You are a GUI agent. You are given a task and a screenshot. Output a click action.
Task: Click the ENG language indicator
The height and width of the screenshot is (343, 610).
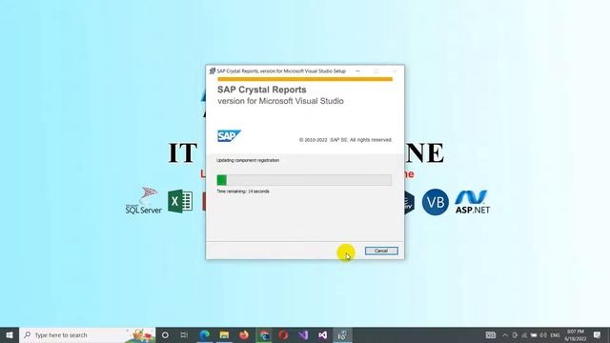[555, 335]
